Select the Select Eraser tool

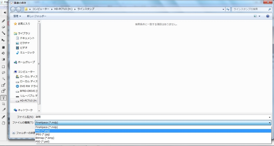[3, 91]
